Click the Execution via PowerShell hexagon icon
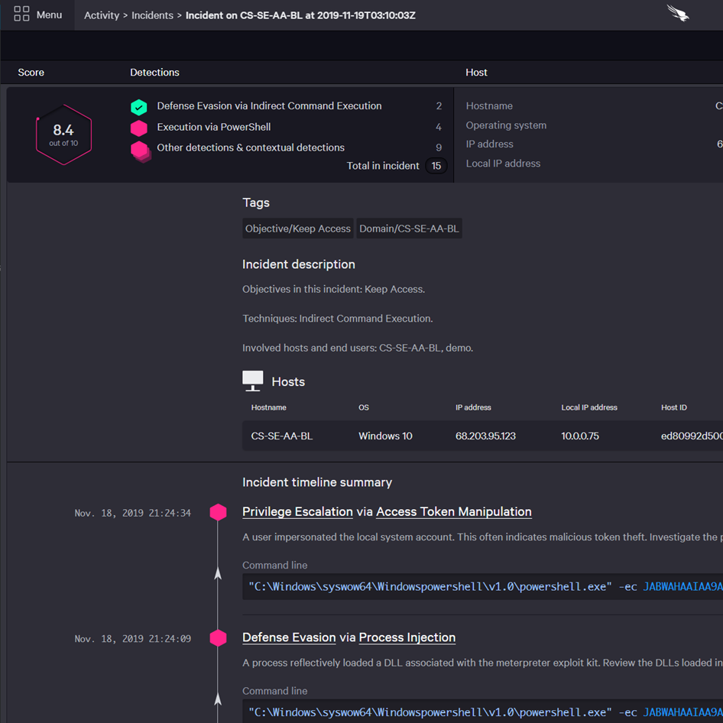723x723 pixels. [x=138, y=127]
